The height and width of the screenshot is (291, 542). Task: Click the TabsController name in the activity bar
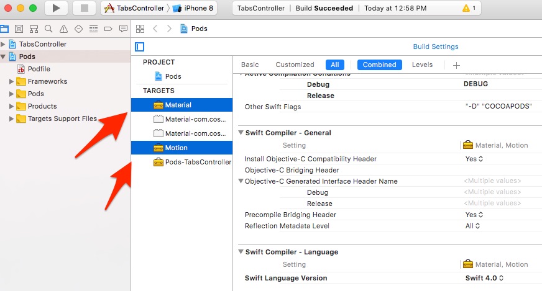260,8
